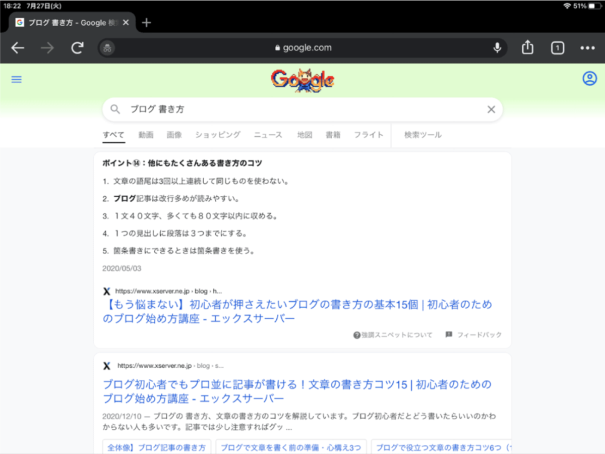Select the すべて search tab
The width and height of the screenshot is (605, 454).
click(113, 135)
